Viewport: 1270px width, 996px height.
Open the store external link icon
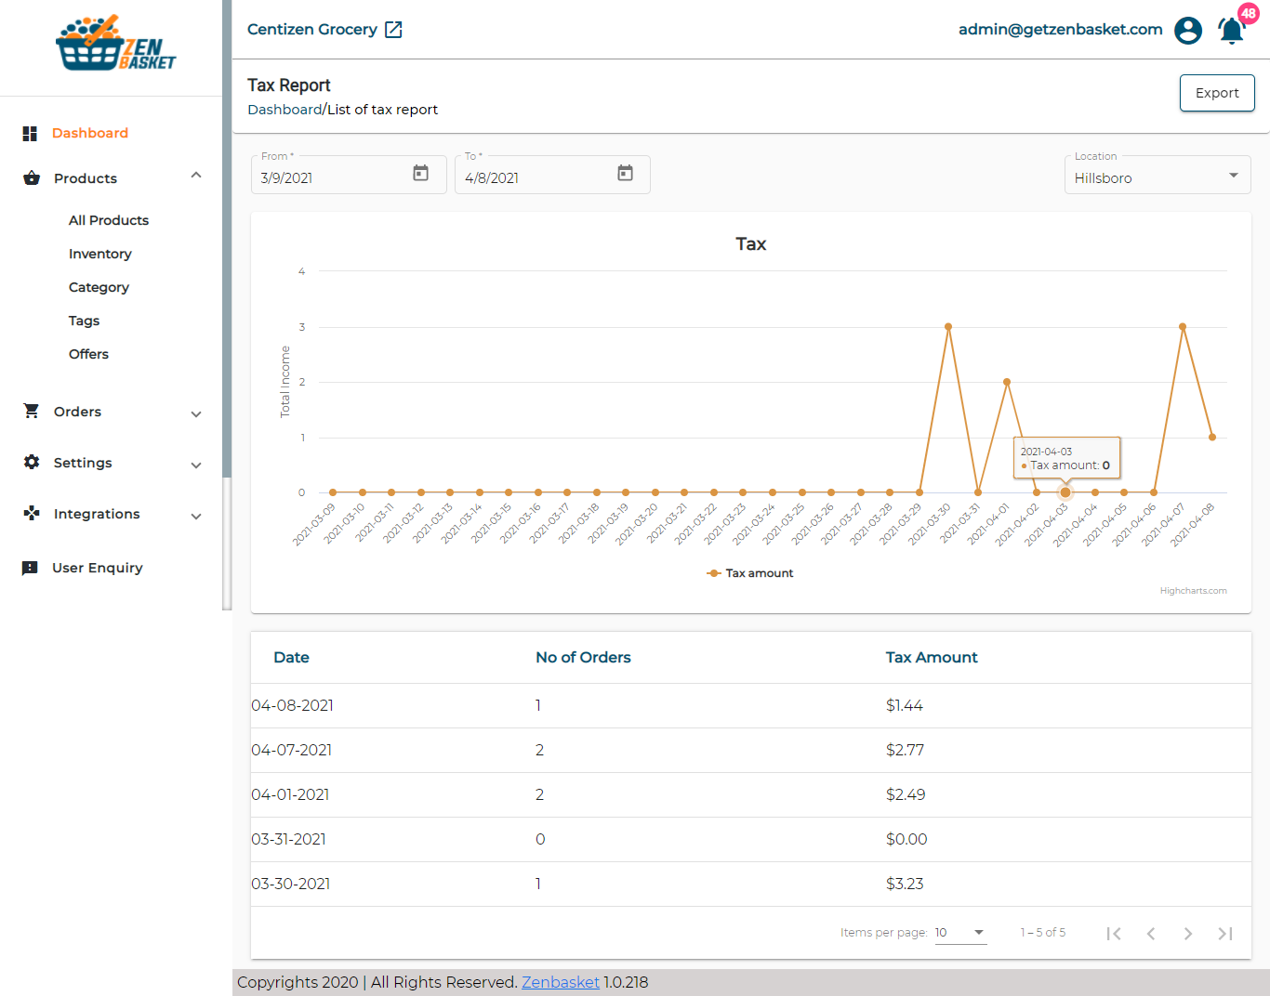click(x=393, y=30)
